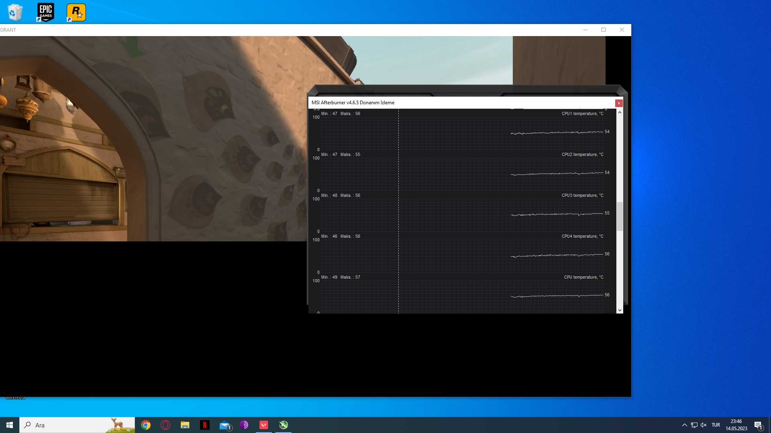The image size is (771, 433).
Task: Open Epic Games Launcher desktop shortcut
Action: pyautogui.click(x=45, y=12)
